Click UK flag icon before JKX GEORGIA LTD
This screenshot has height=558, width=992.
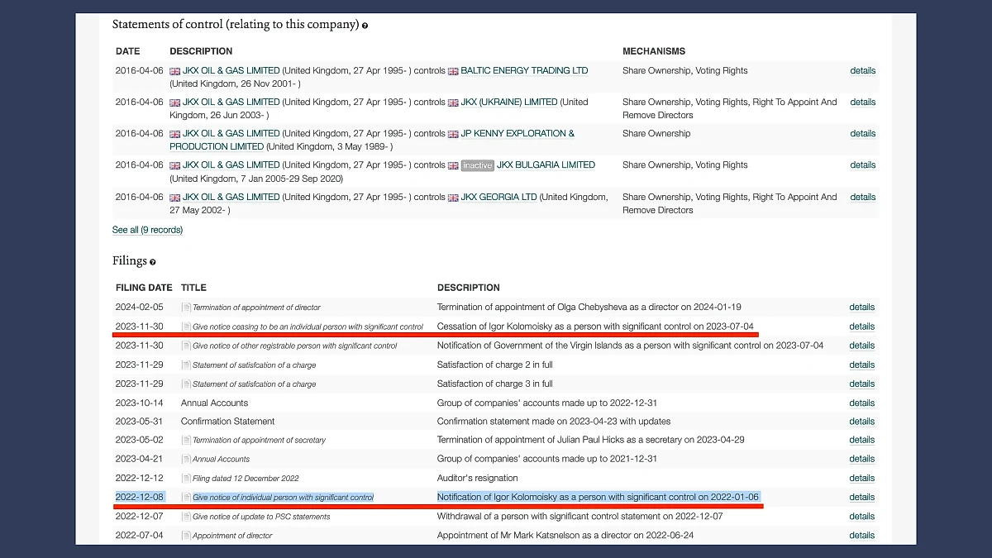point(453,198)
